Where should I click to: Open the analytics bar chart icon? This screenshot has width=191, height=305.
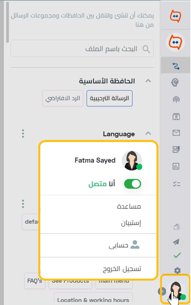coord(176,166)
